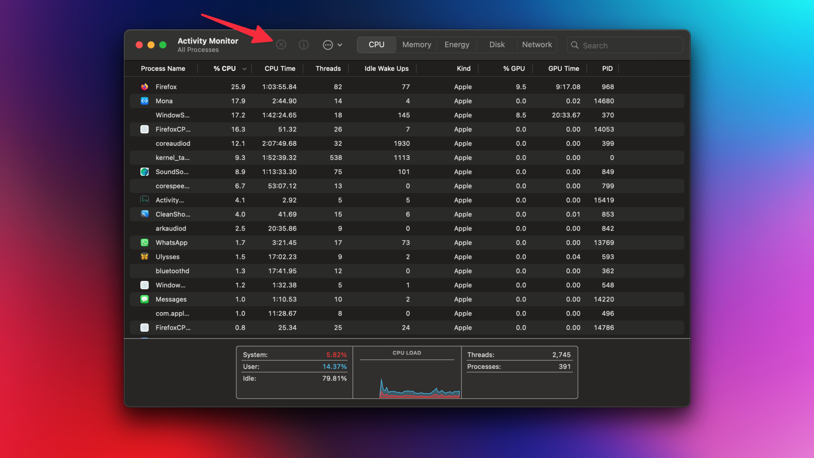Select the Firefox app icon in list
The height and width of the screenshot is (458, 814).
pos(144,87)
